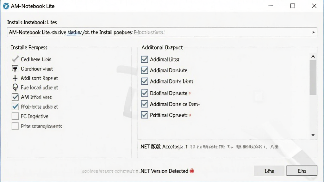Click the Installe Pempess group heading
This screenshot has width=324, height=182.
click(x=29, y=47)
